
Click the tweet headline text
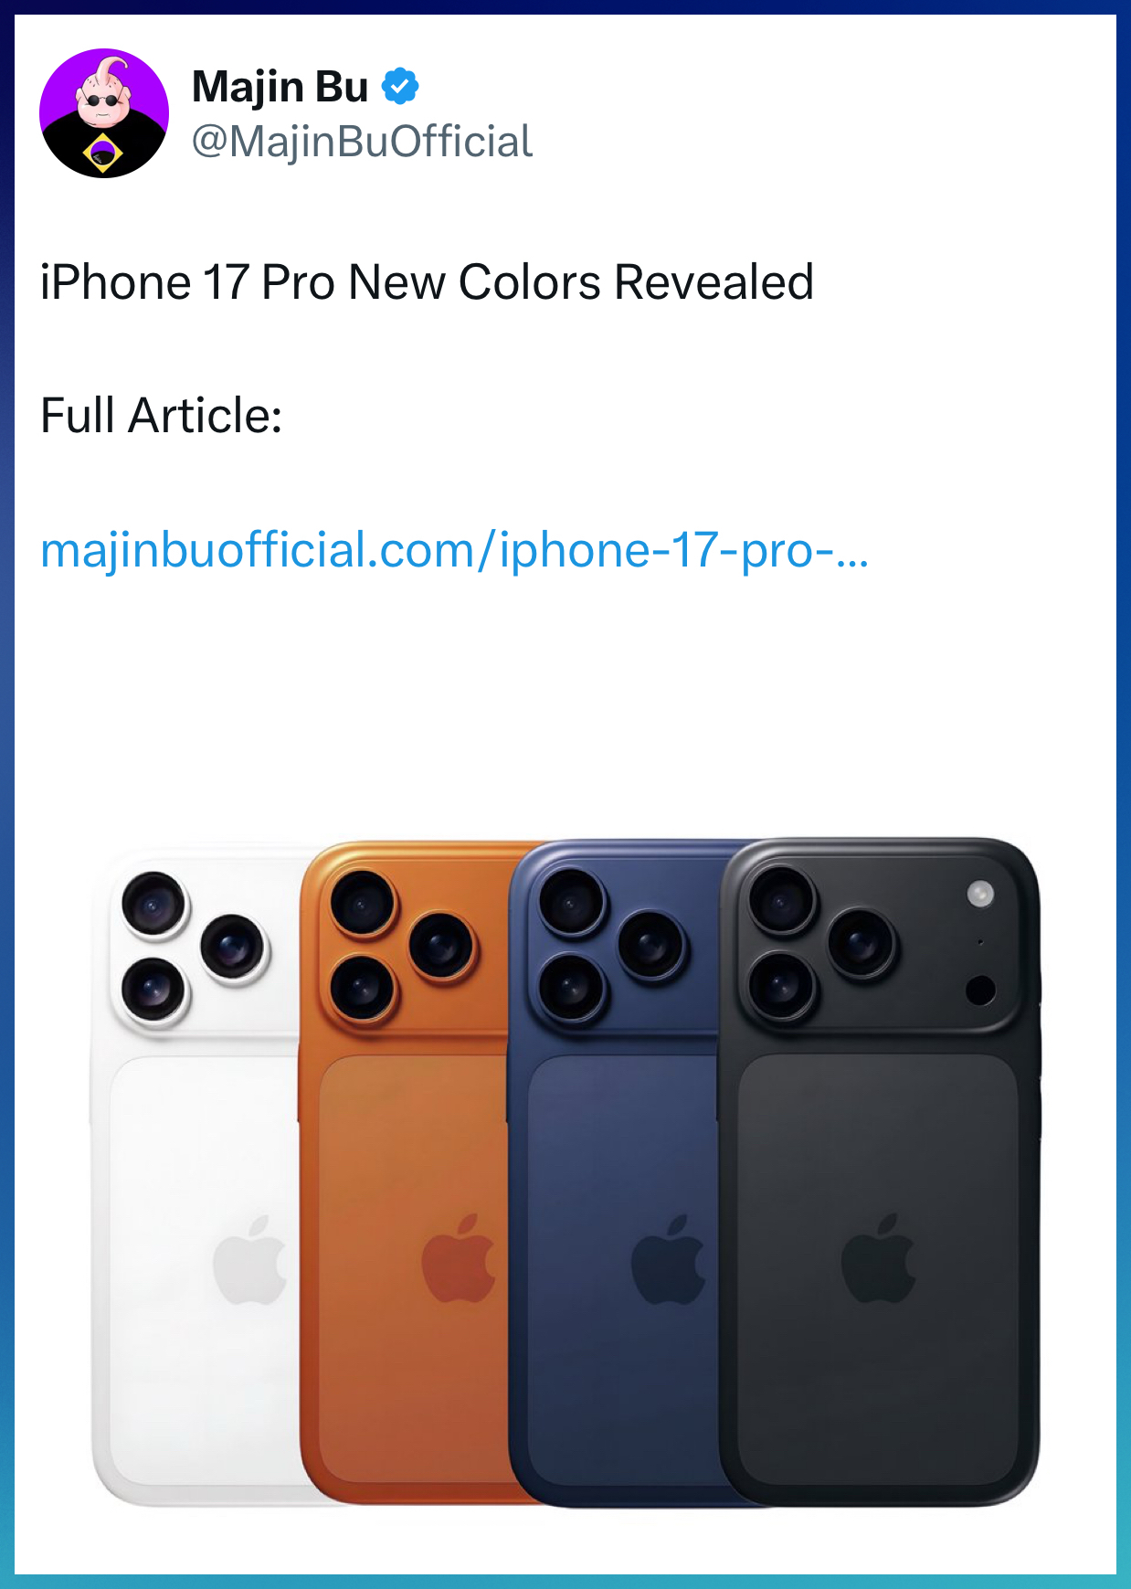pos(427,282)
